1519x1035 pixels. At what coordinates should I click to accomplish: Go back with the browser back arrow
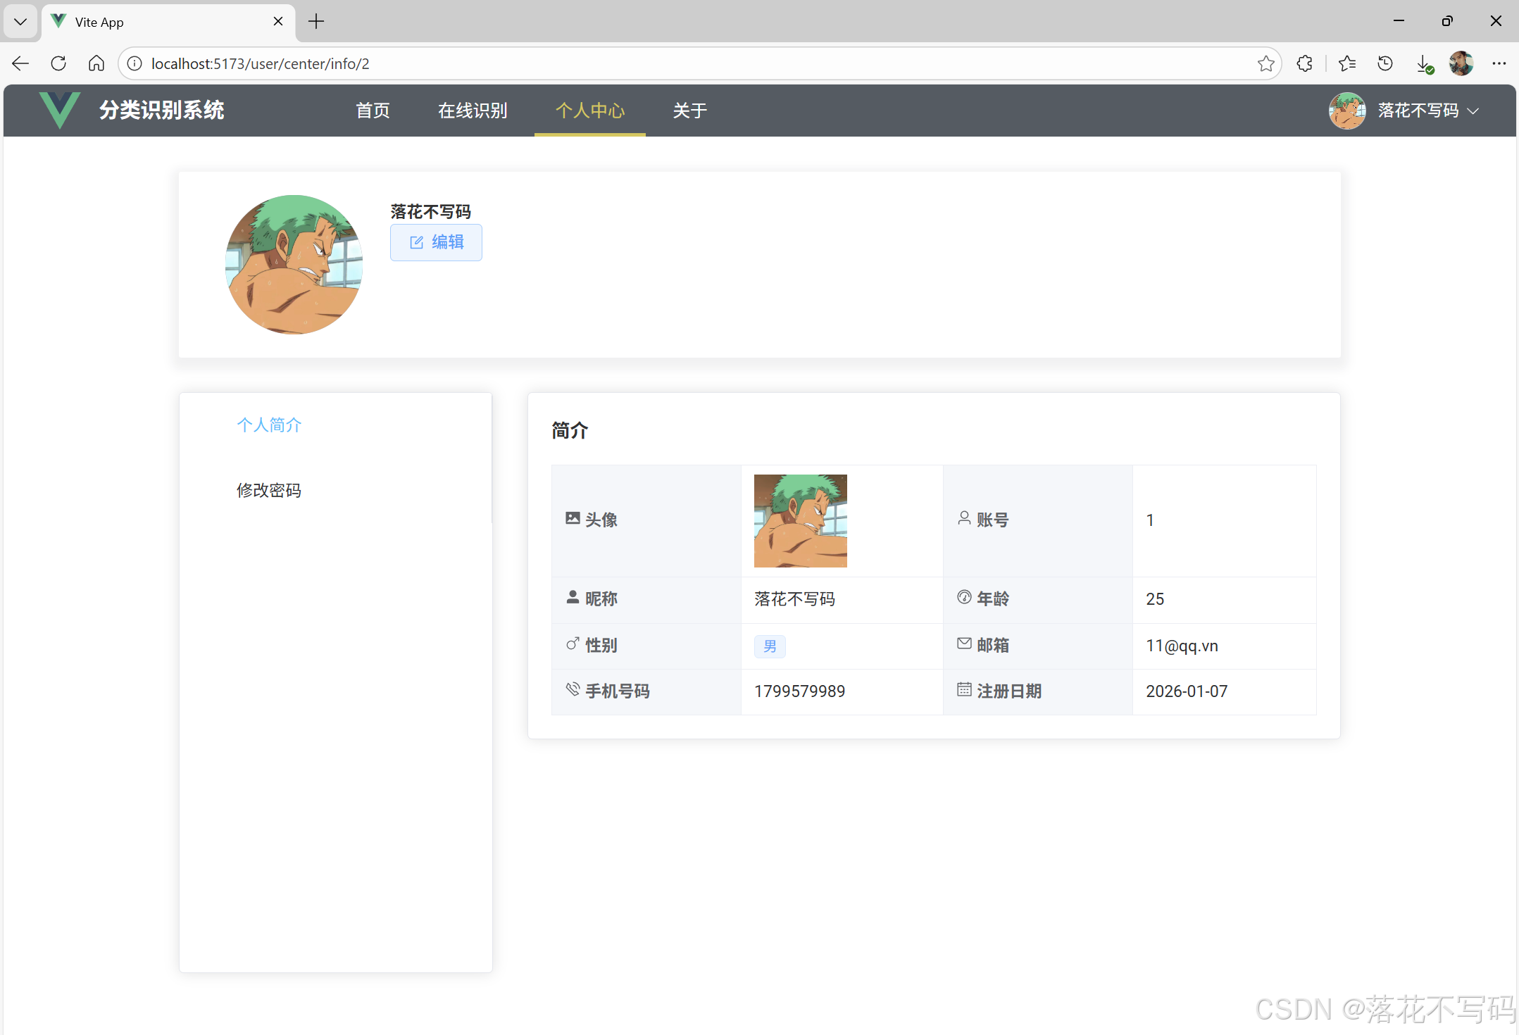click(20, 63)
